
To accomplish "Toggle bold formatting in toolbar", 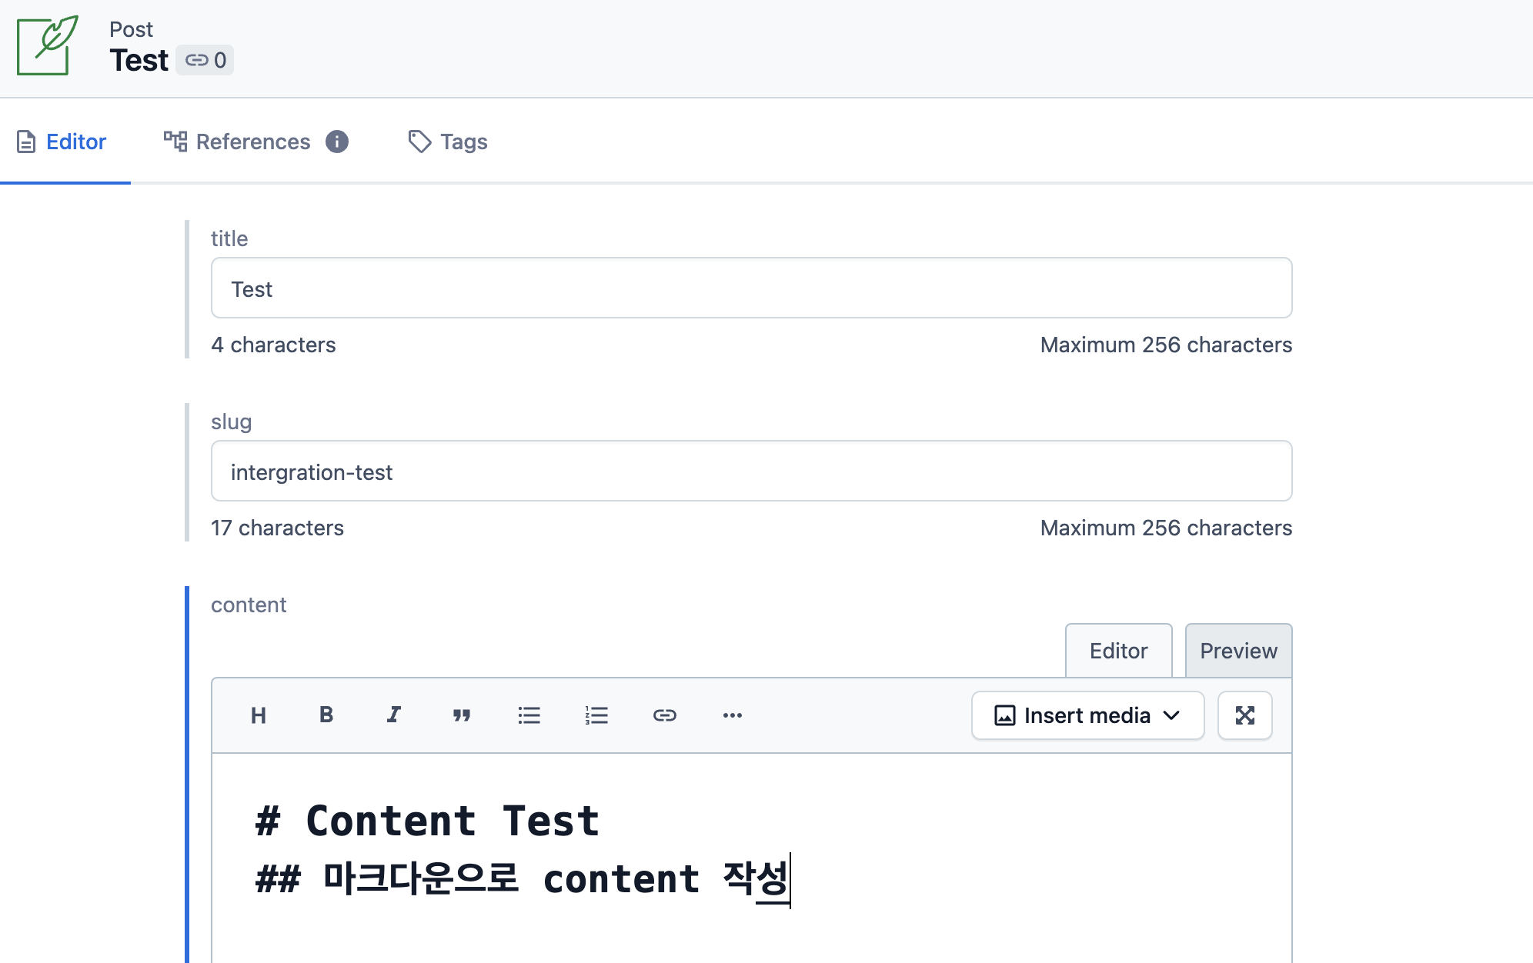I will 326,715.
